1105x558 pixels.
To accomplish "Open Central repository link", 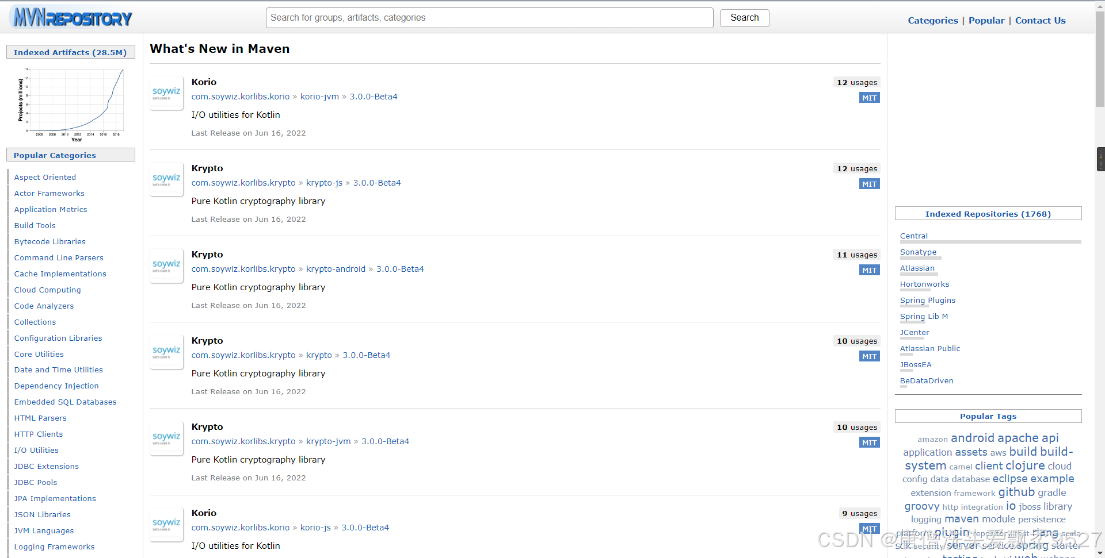I will tap(914, 236).
